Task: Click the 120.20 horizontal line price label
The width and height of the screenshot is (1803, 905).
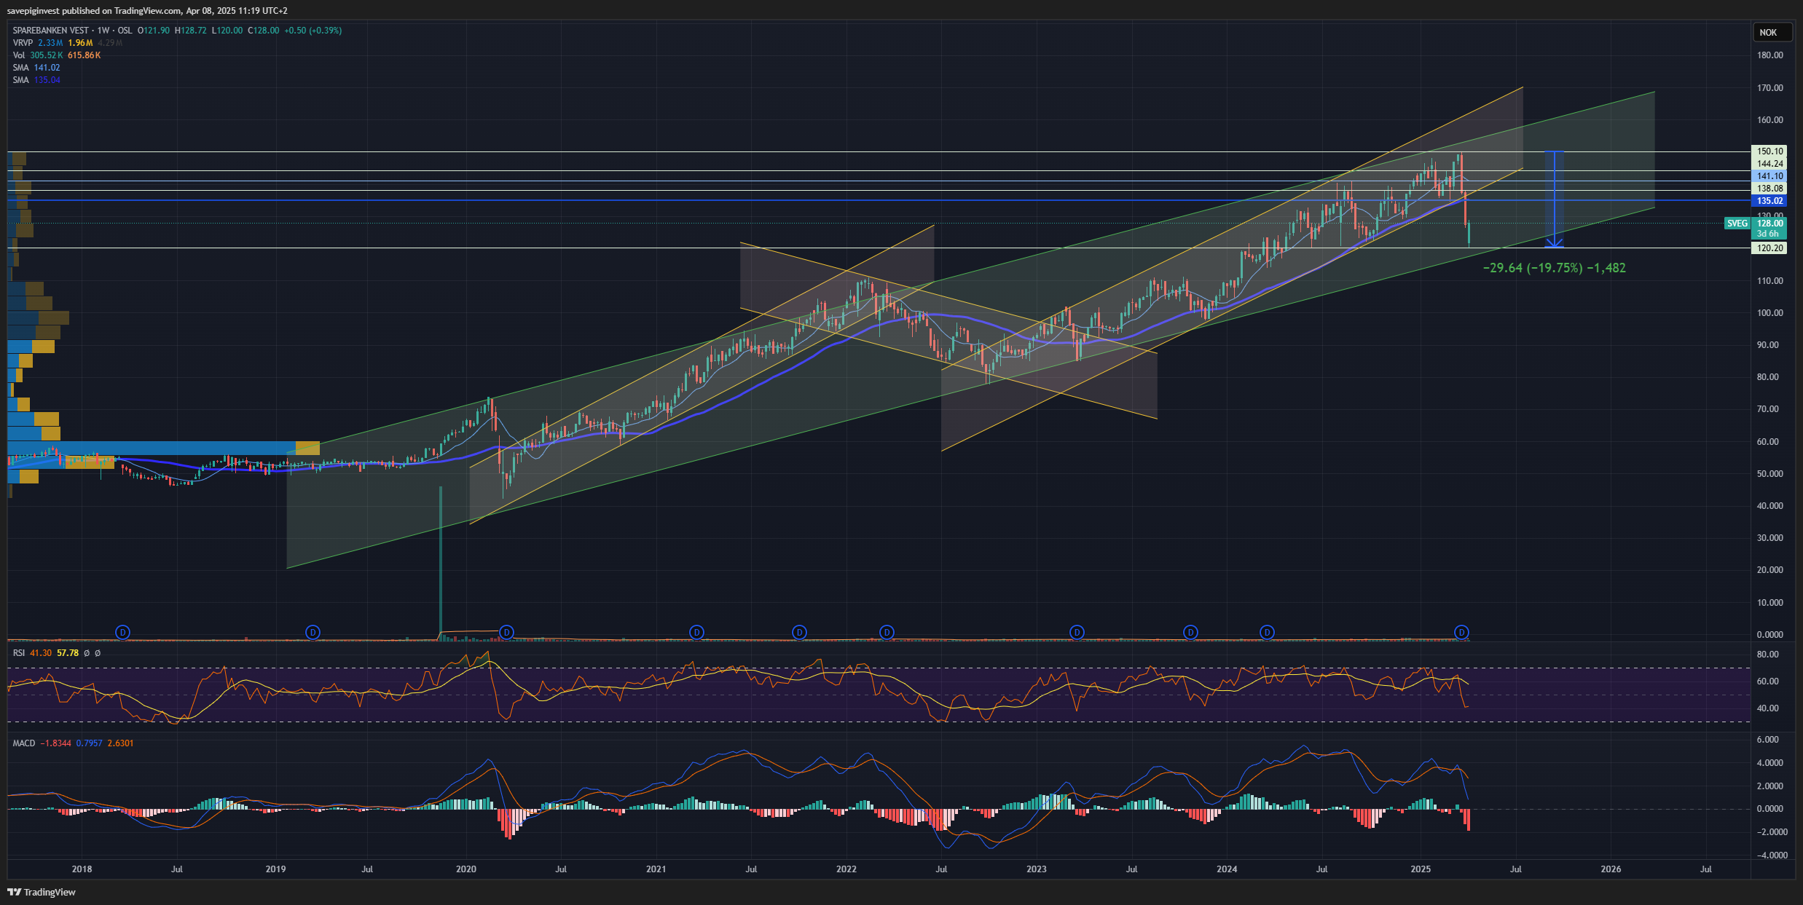Action: pos(1768,248)
